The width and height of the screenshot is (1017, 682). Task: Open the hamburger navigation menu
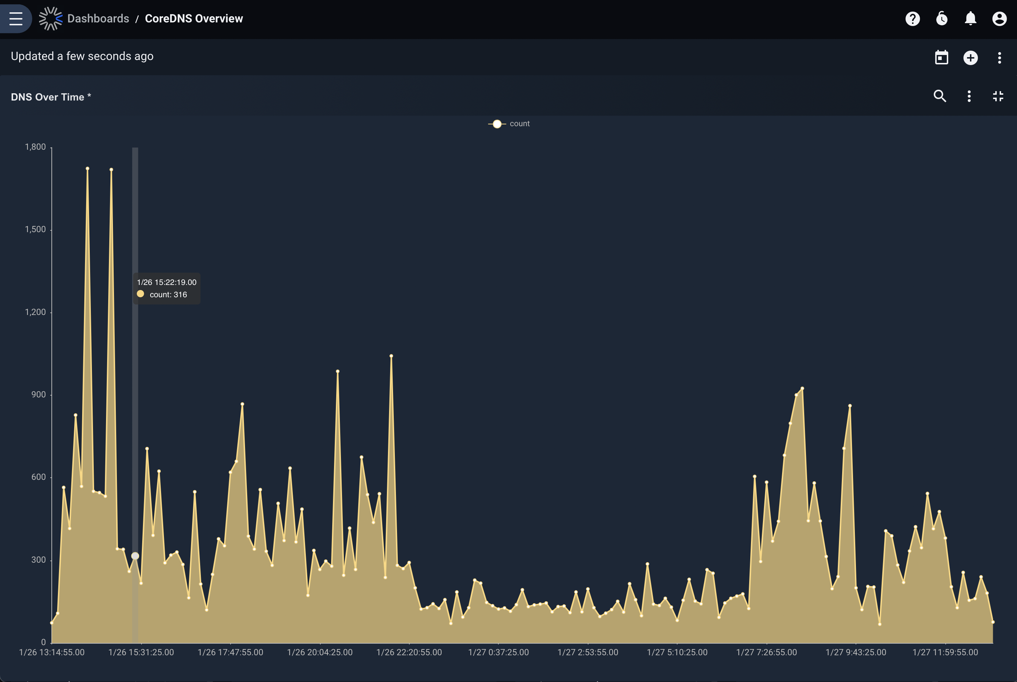16,18
